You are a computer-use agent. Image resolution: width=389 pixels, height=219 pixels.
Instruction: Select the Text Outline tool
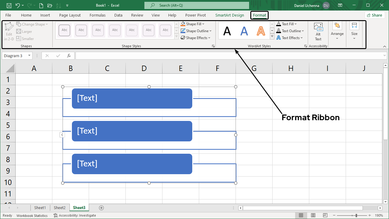(x=289, y=31)
